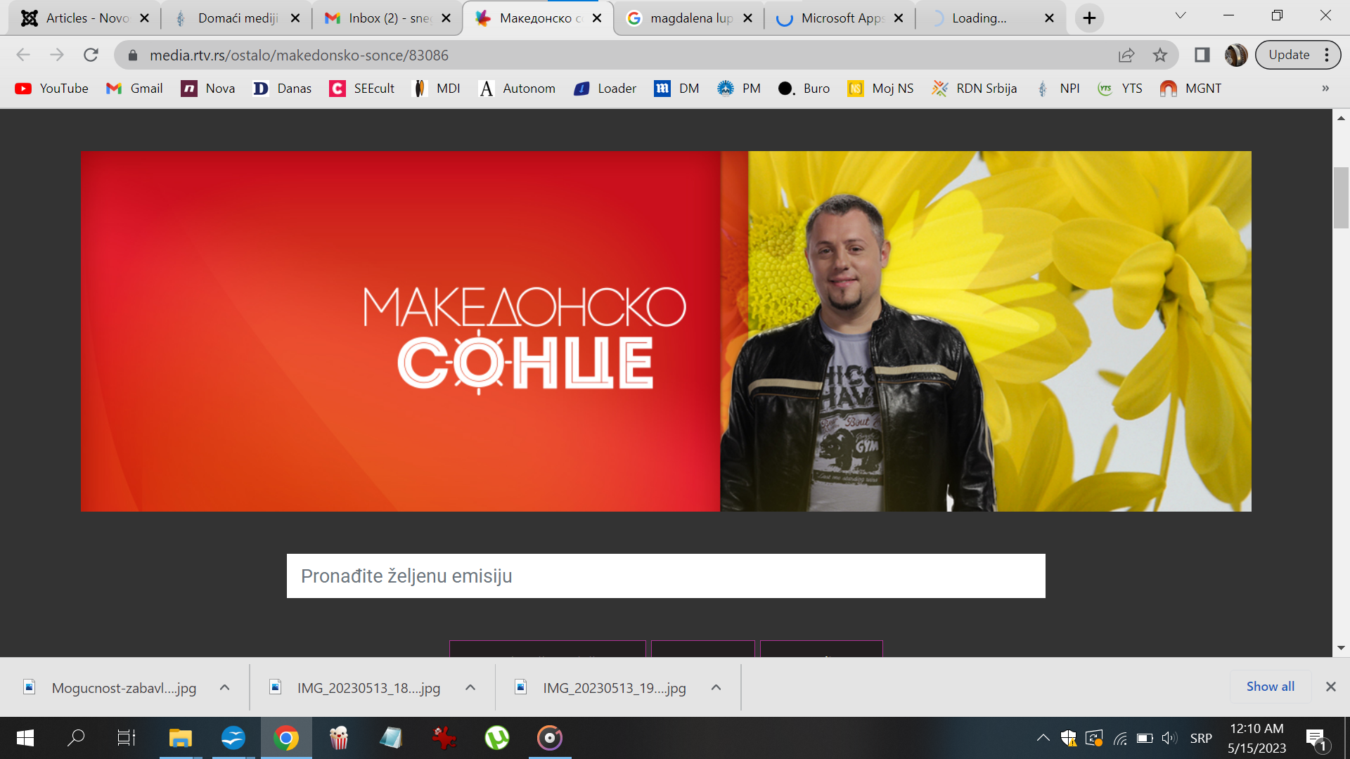The height and width of the screenshot is (759, 1350).
Task: Open Popcorn Time from the taskbar
Action: point(339,738)
